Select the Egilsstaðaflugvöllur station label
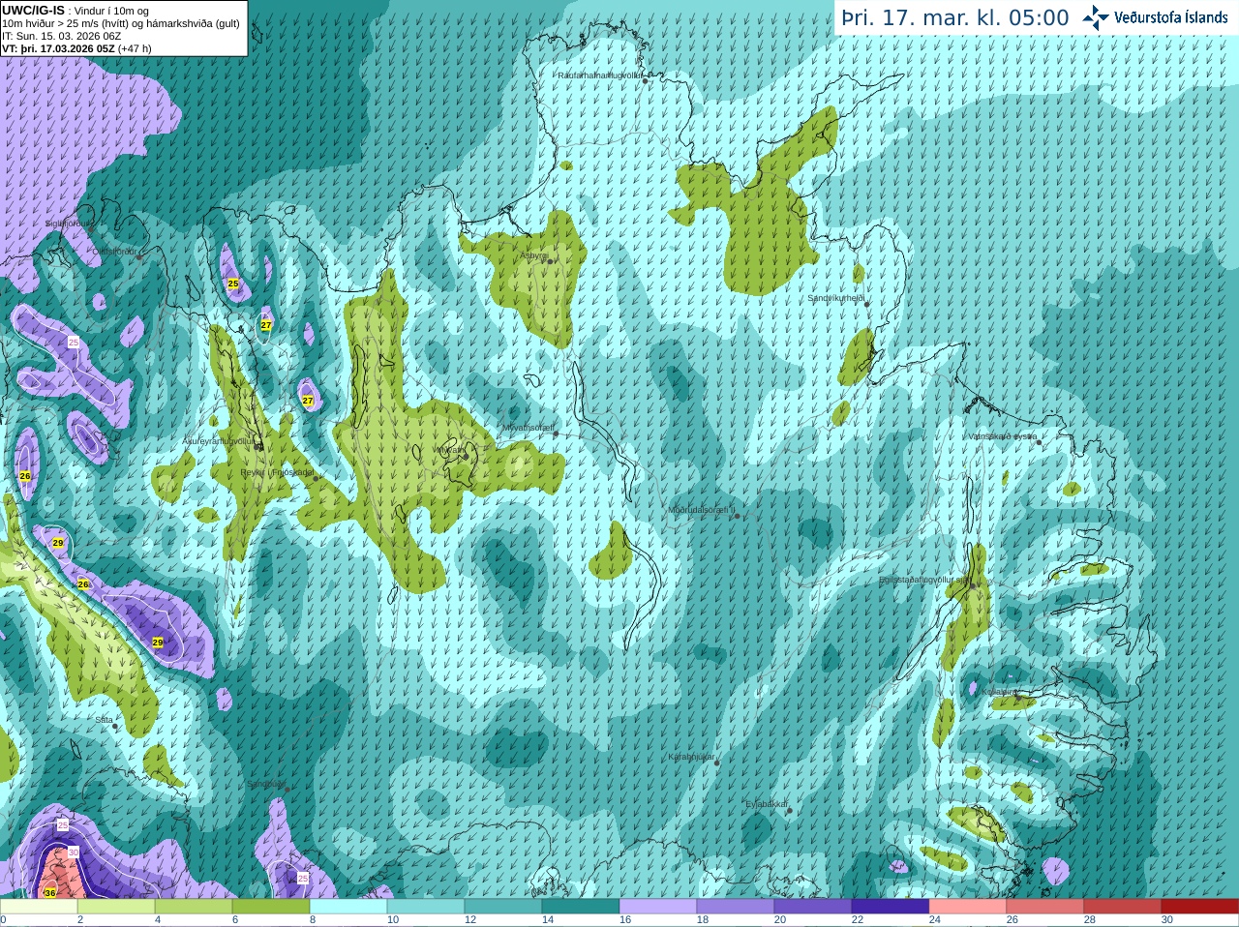This screenshot has width=1239, height=927. point(924,580)
